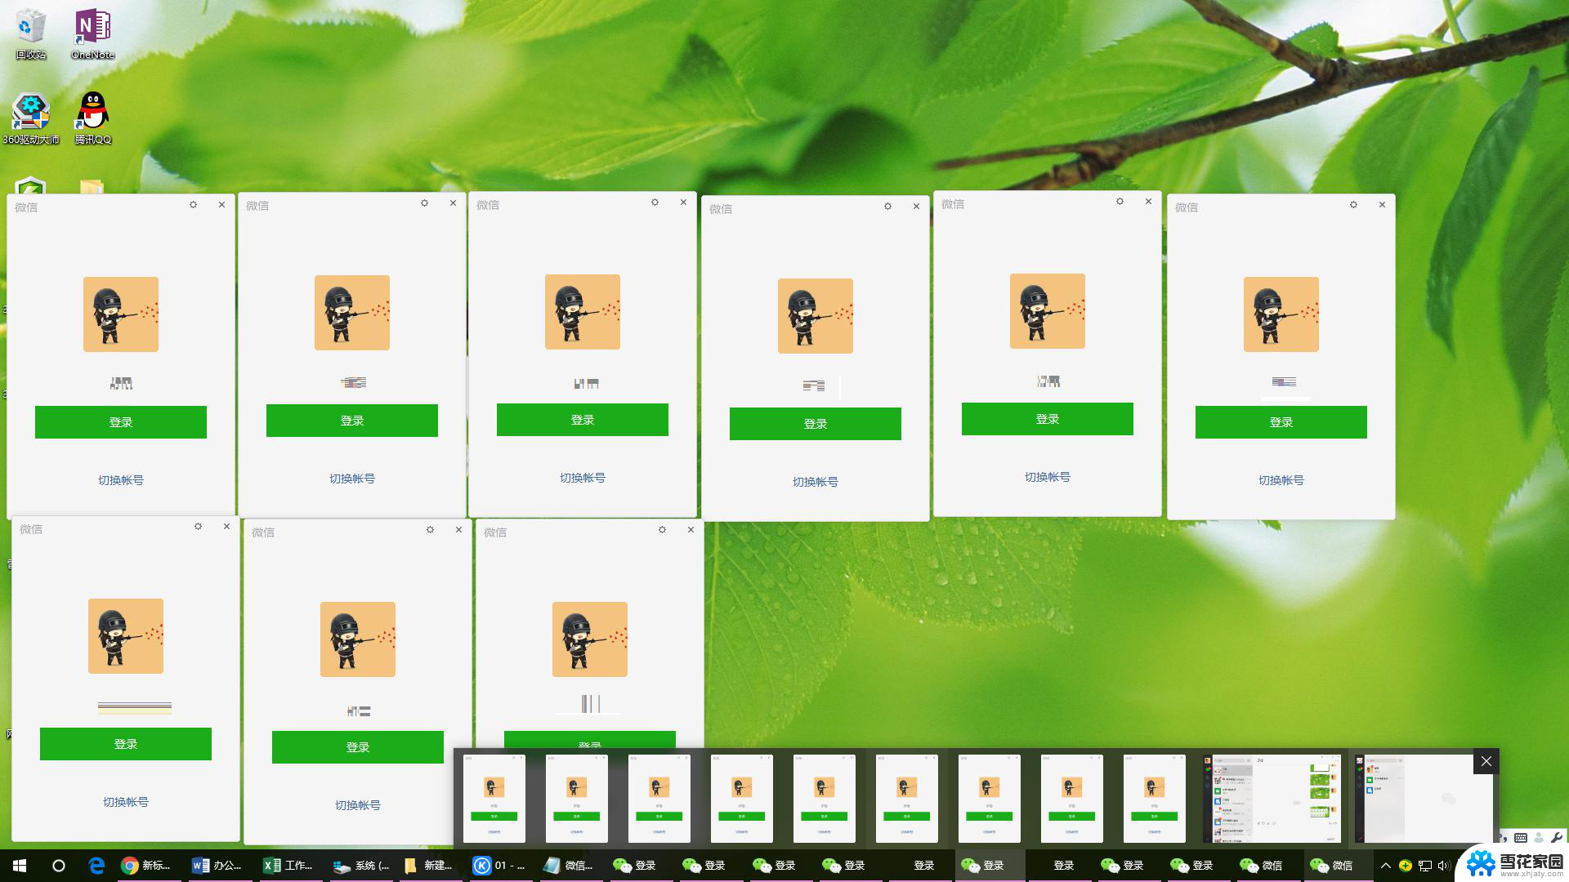Click 登录 in sixth top-row WeChat window
Image resolution: width=1569 pixels, height=882 pixels.
[x=1281, y=422]
